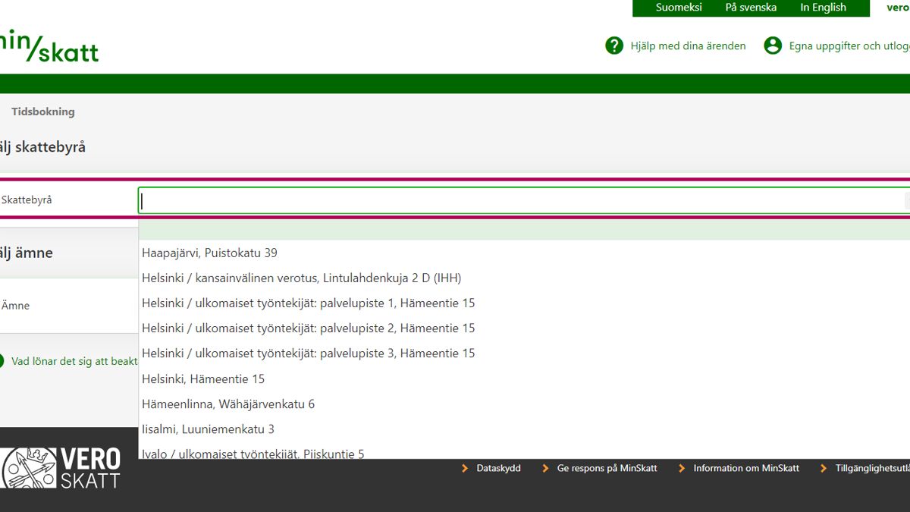Open Hjälp med dina ärenden link
This screenshot has width=910, height=512.
tap(688, 46)
